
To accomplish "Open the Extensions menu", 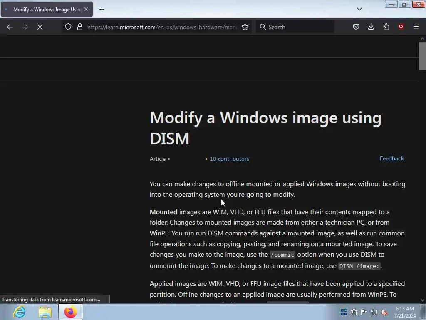I will (x=386, y=27).
